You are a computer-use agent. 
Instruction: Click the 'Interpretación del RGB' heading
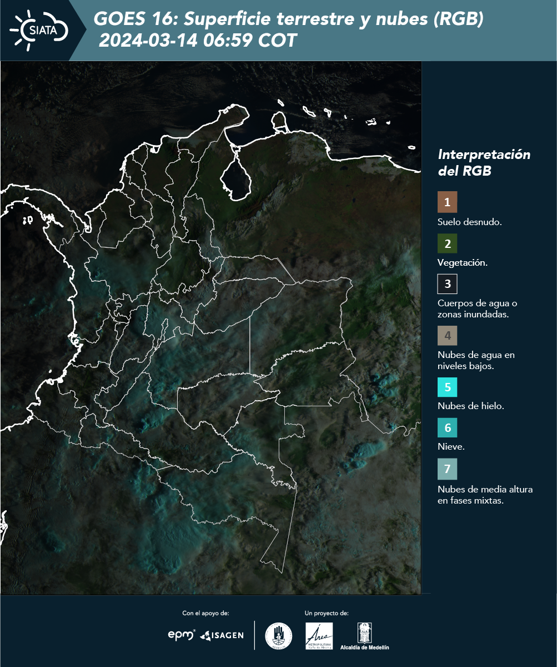484,162
